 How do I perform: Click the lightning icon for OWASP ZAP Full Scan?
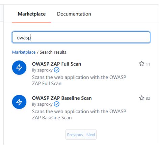point(19,67)
